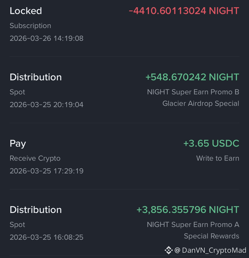Tap the Glacier Airdrop Special description
The height and width of the screenshot is (258, 249).
[201, 103]
